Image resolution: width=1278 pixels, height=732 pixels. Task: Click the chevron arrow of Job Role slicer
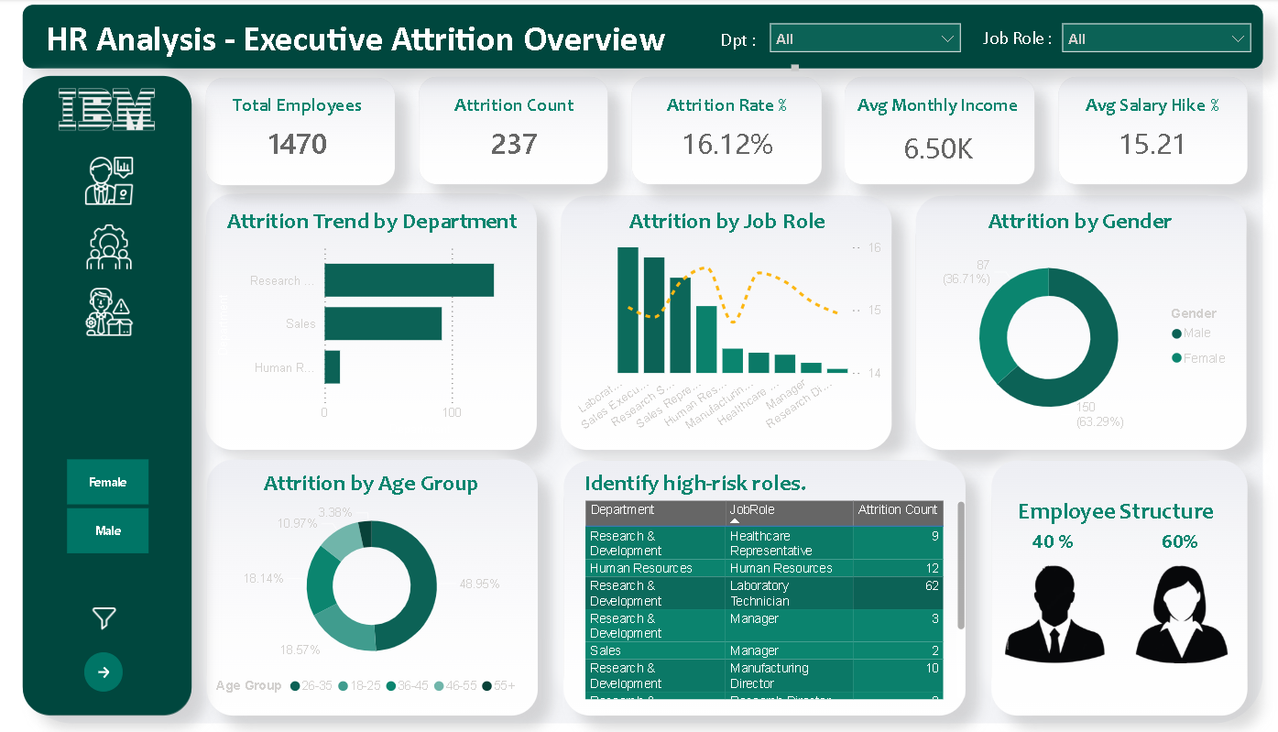click(x=1239, y=38)
